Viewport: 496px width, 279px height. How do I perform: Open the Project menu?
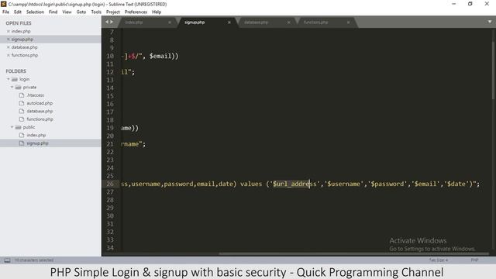pyautogui.click(x=113, y=12)
